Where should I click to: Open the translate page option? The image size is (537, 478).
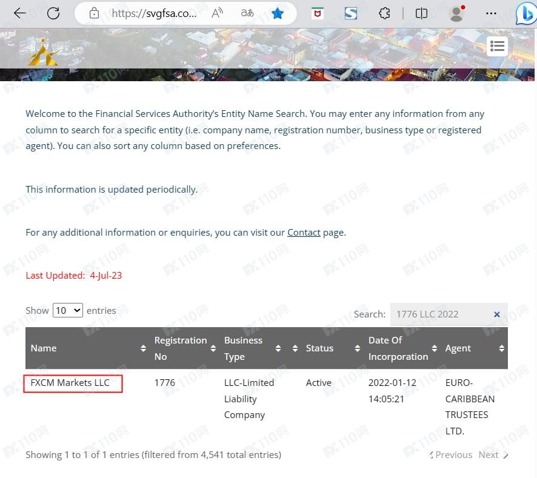pyautogui.click(x=247, y=13)
